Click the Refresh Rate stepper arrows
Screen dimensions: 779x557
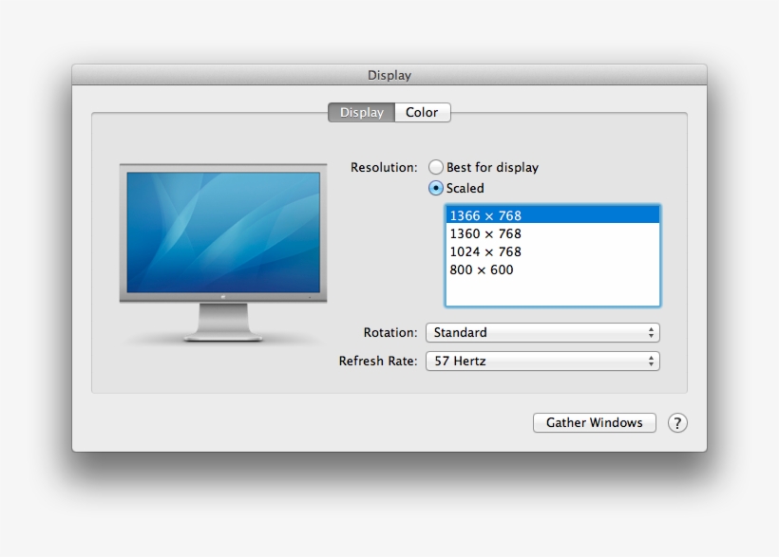[650, 361]
